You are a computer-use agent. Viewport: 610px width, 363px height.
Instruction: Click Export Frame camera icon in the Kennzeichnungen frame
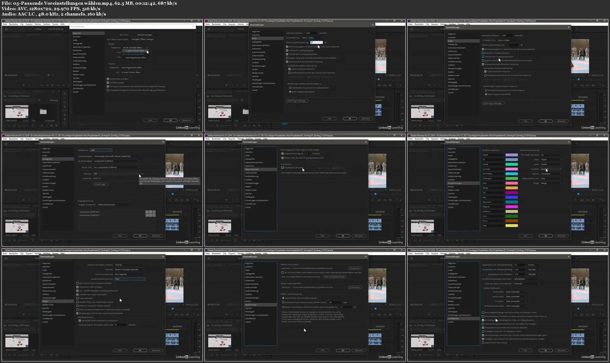593,200
